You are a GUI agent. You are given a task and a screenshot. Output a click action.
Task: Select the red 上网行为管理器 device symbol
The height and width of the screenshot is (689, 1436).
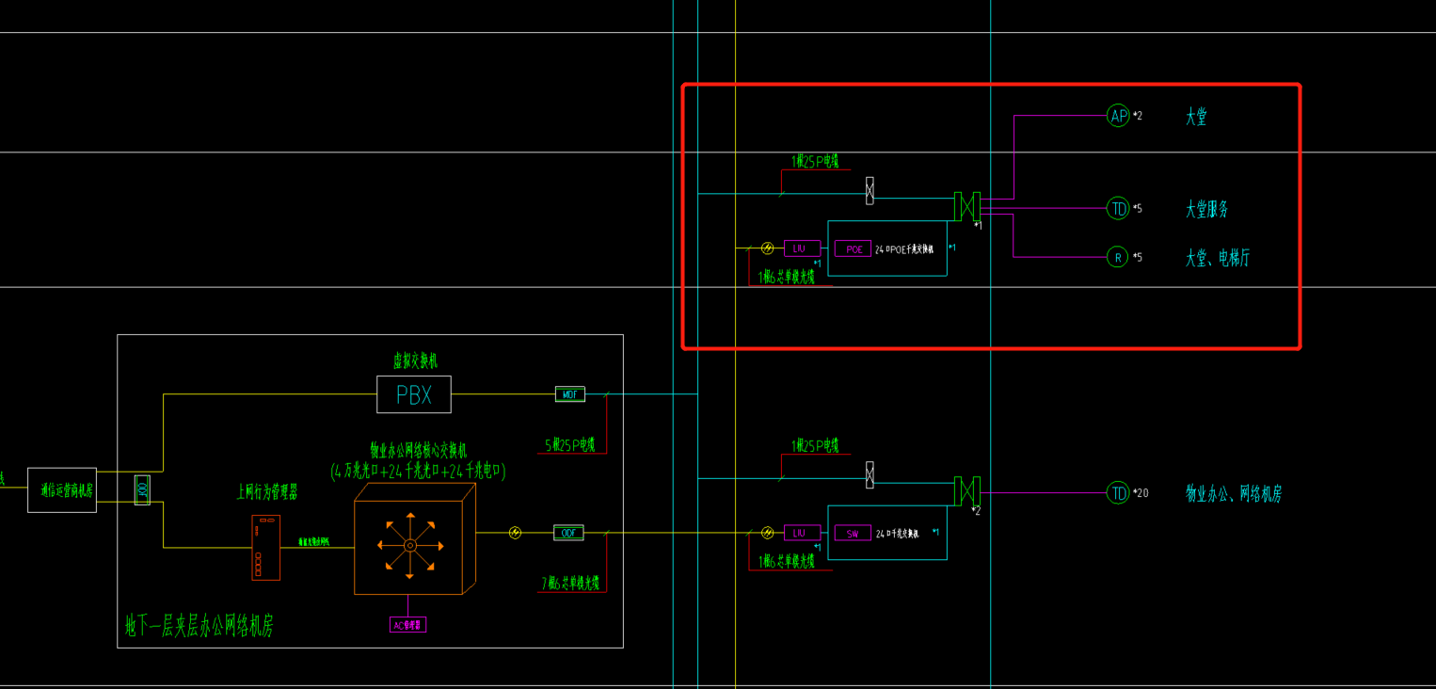coord(266,548)
